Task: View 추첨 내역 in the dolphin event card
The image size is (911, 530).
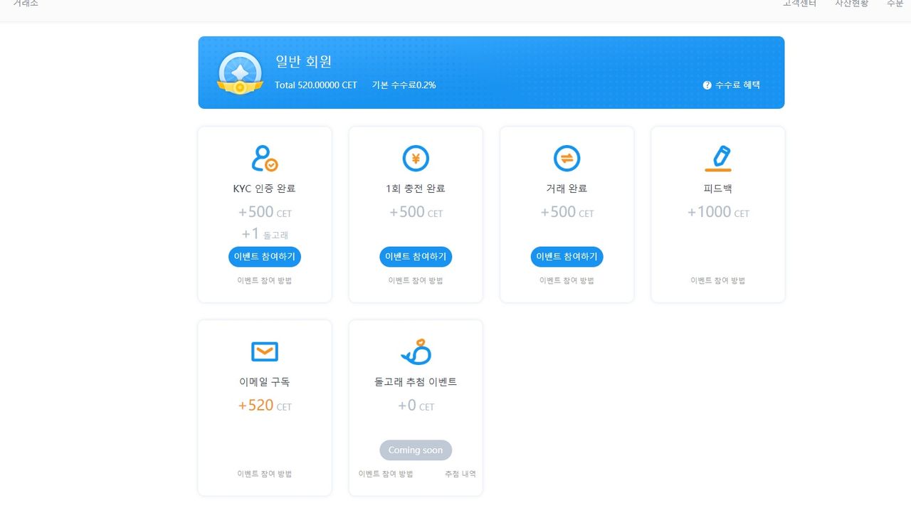Action: (460, 474)
